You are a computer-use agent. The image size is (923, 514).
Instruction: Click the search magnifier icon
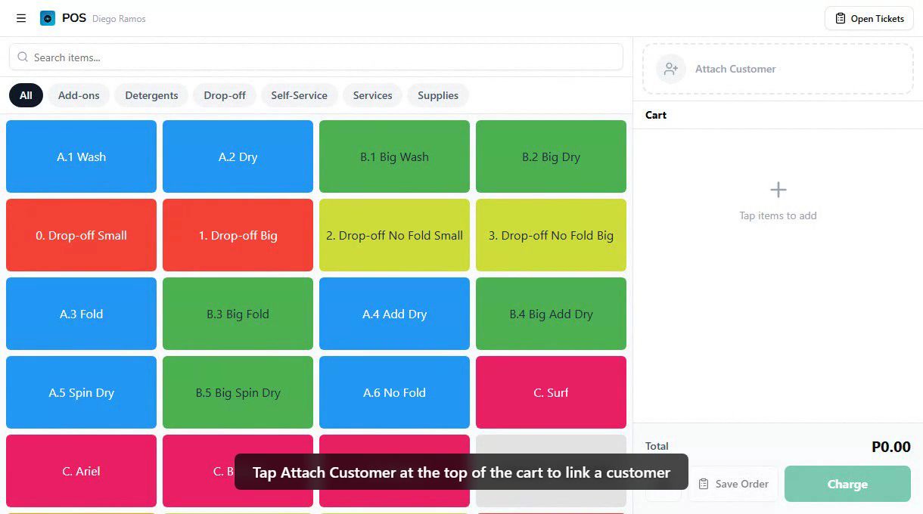[23, 57]
